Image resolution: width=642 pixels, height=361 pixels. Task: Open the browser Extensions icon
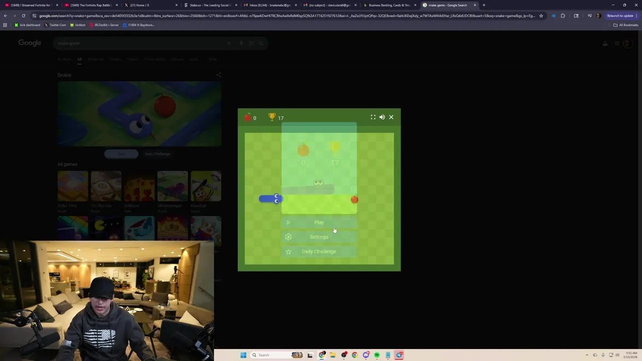tap(563, 16)
